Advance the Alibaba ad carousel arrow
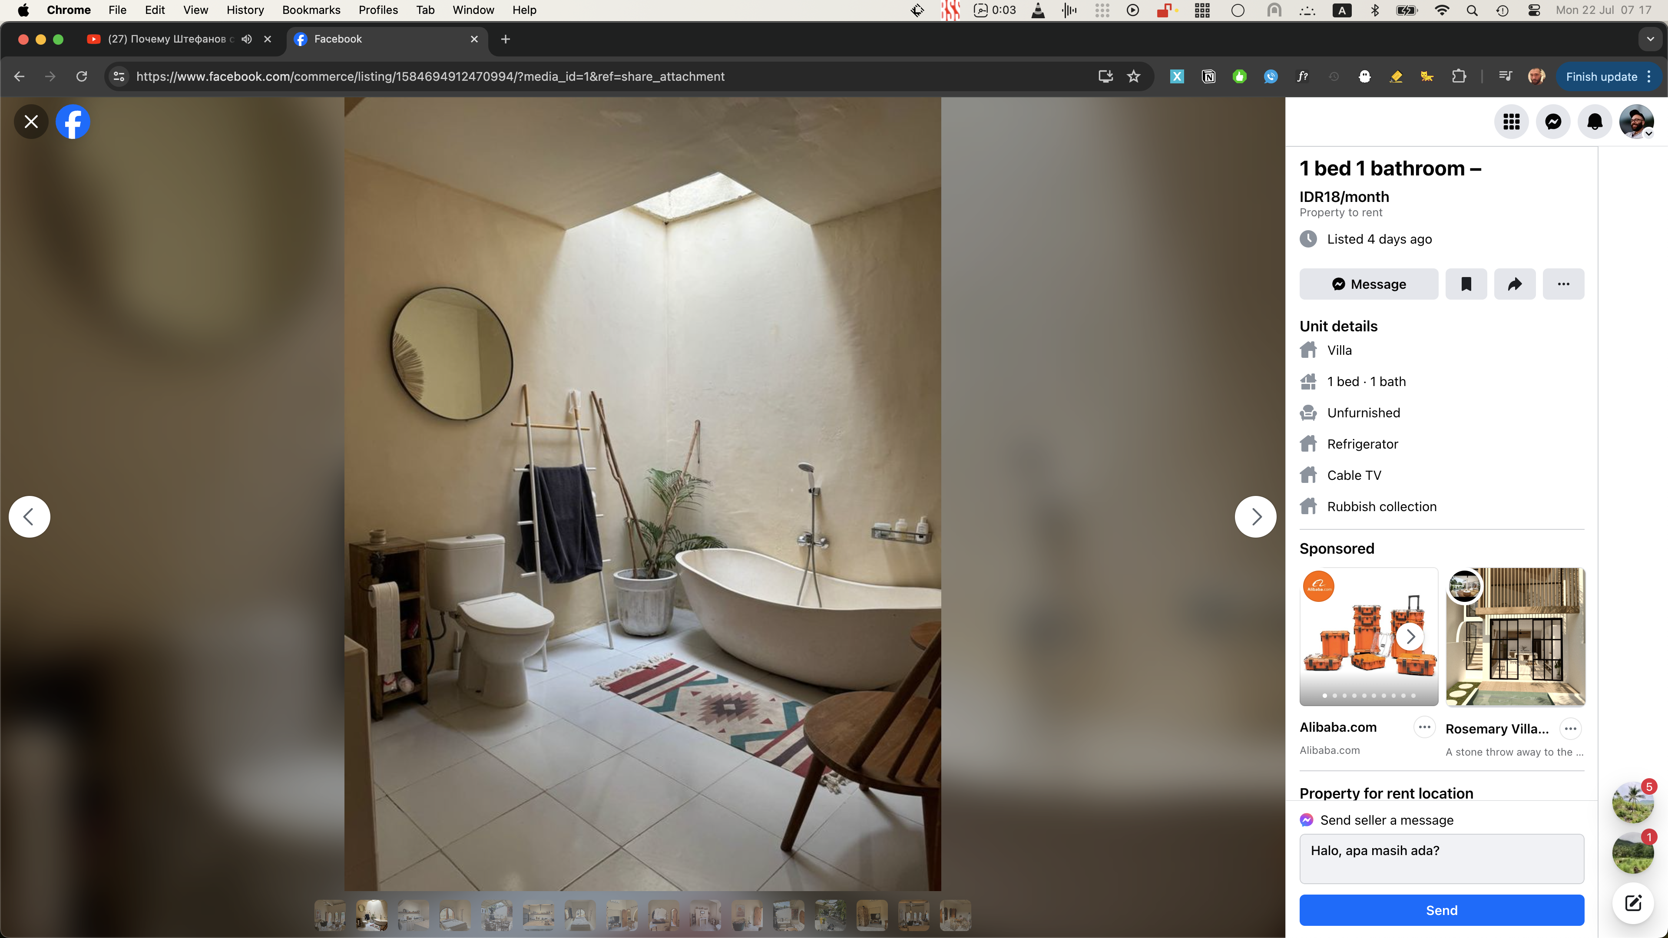The image size is (1668, 938). coord(1410,636)
